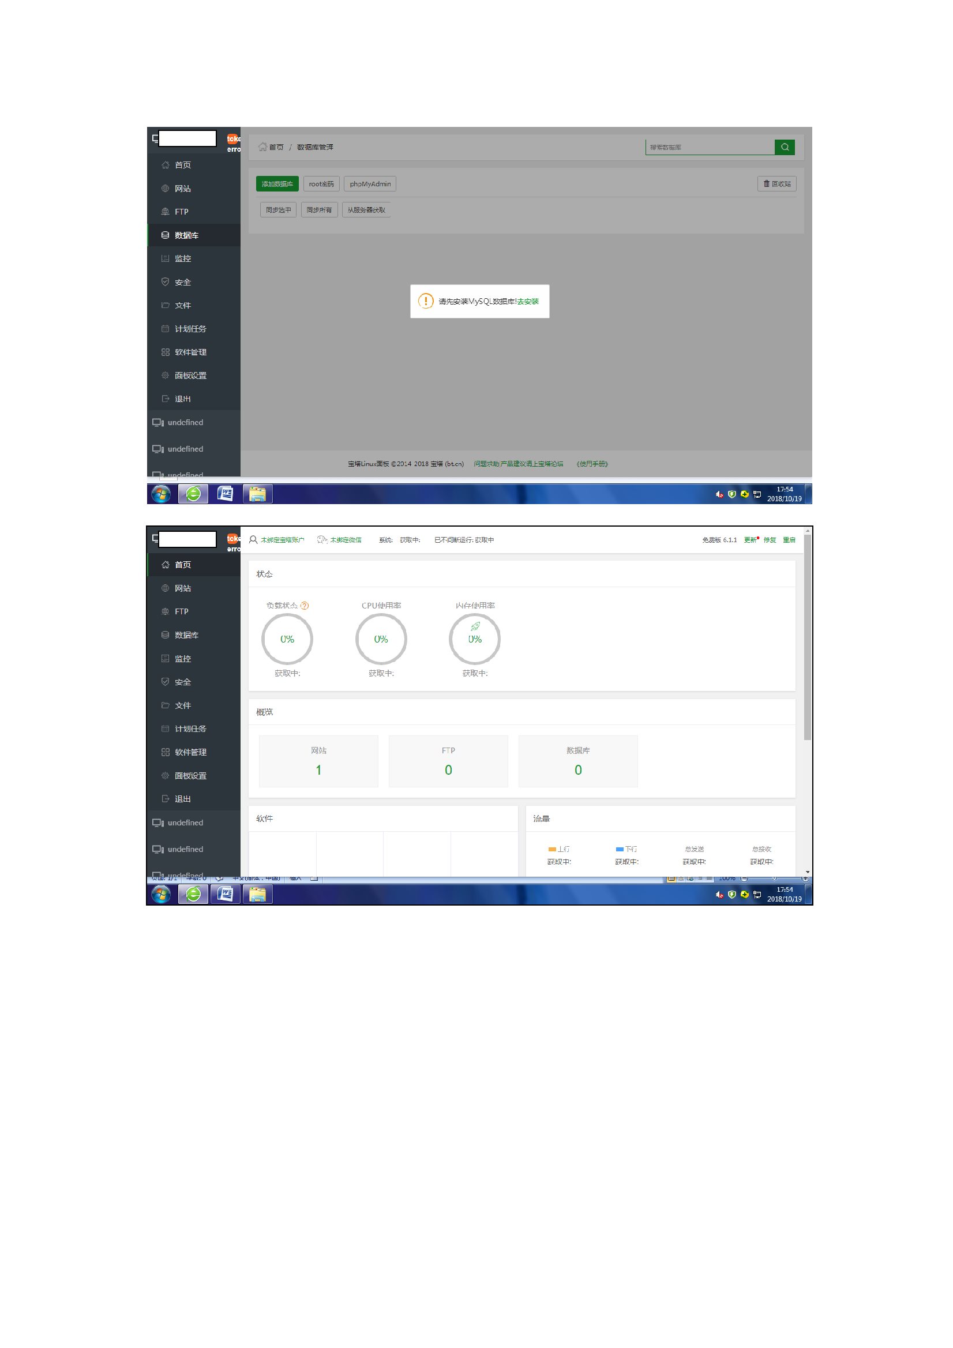Screen dimensions: 953x1348
Task: Click 网站 globe icon in dashboard page sidebar
Action: [165, 588]
